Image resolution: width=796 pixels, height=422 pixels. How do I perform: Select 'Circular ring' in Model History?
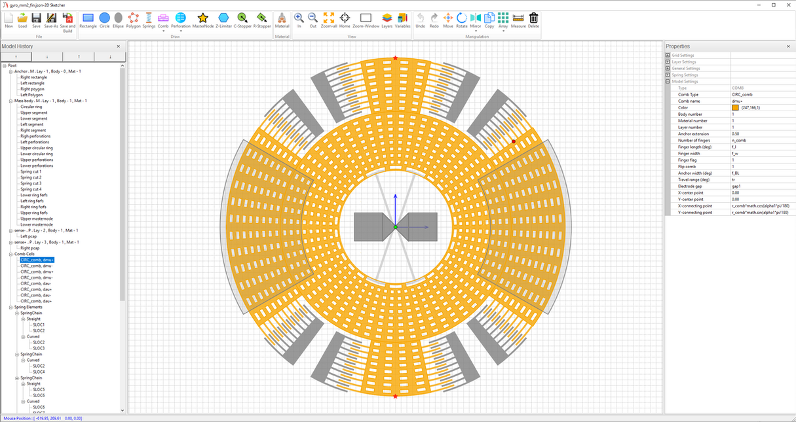tap(31, 107)
